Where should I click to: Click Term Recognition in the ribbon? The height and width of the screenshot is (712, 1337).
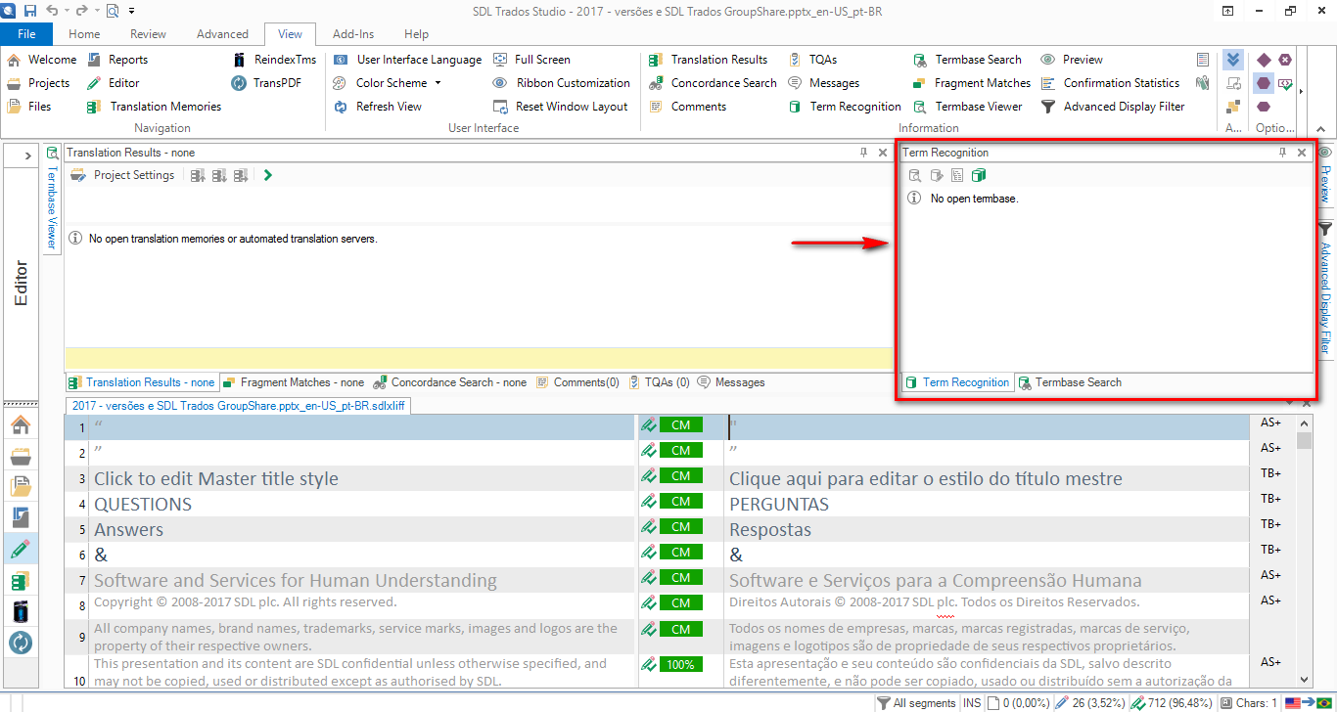pyautogui.click(x=844, y=107)
